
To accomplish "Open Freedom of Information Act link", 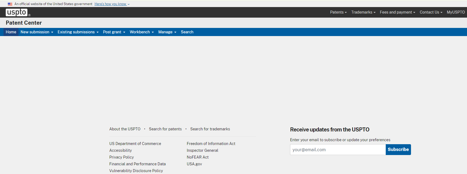I will pos(211,144).
